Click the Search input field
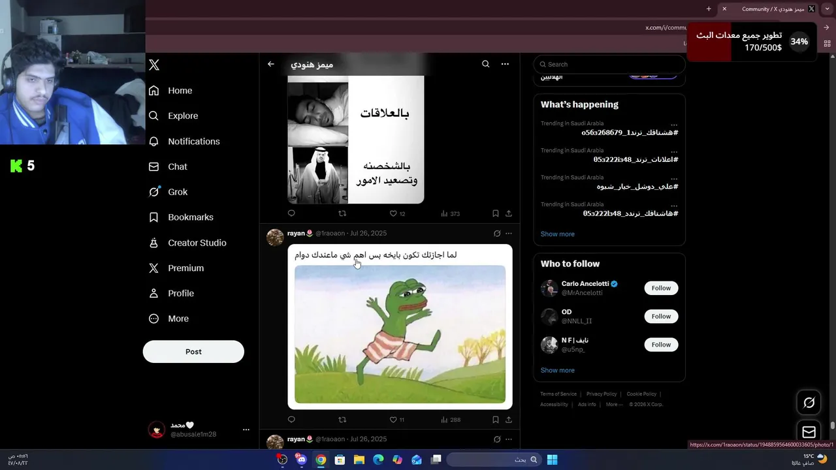The width and height of the screenshot is (836, 470). coord(609,64)
